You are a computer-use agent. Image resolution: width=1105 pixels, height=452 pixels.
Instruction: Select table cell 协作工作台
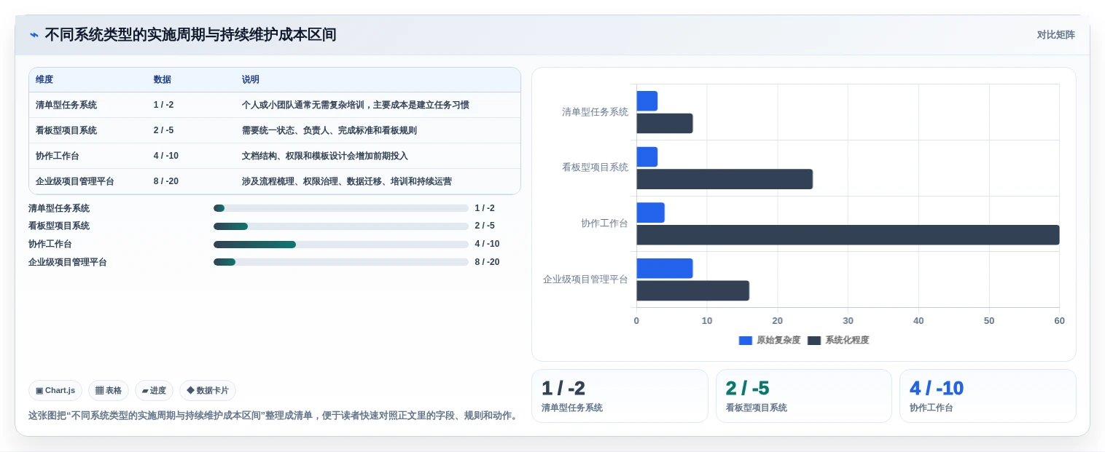click(x=58, y=156)
